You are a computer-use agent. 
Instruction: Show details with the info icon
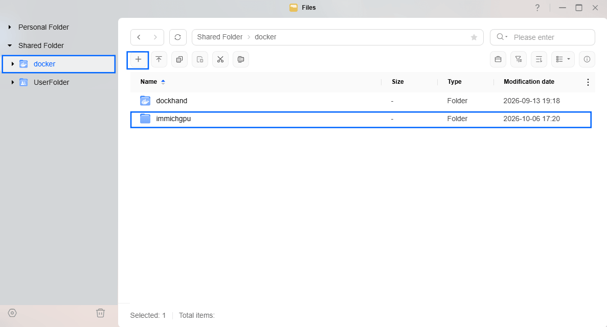click(587, 60)
